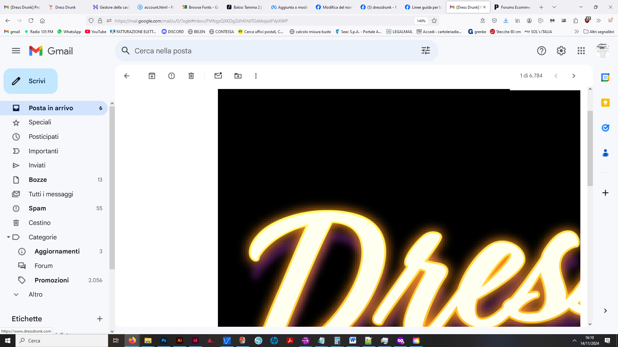Open the three-dot more actions menu
618x347 pixels.
[x=256, y=76]
